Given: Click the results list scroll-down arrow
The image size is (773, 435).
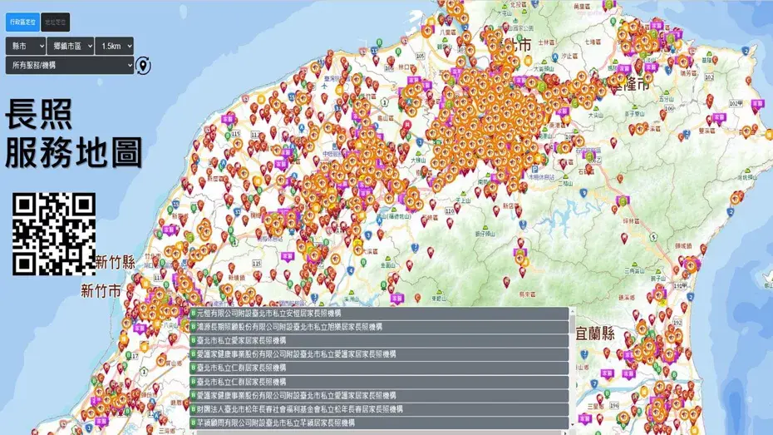Looking at the screenshot, I should pos(573,425).
